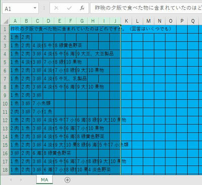Click row 14 cell 8 緑黄色野菜
The width and height of the screenshot is (202, 185).
click(82, 137)
